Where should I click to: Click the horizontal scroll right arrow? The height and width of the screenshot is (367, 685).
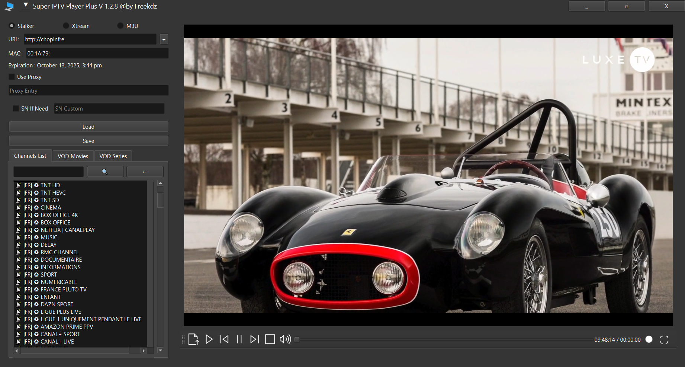coord(144,351)
